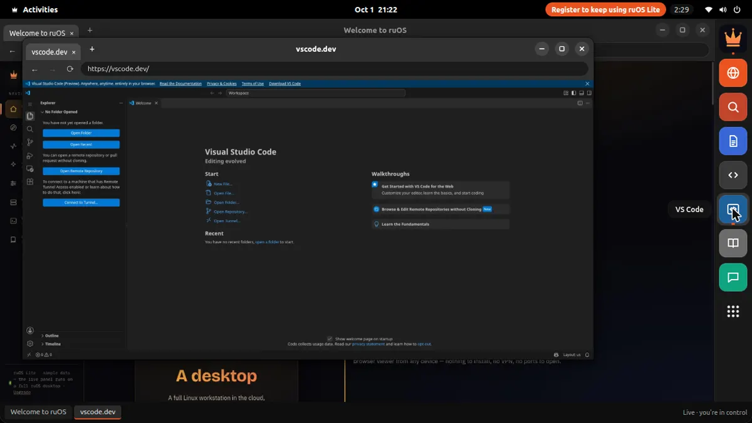This screenshot has height=423, width=752.
Task: Click the VS Code go-back arrow beside Workspace
Action: tap(212, 93)
